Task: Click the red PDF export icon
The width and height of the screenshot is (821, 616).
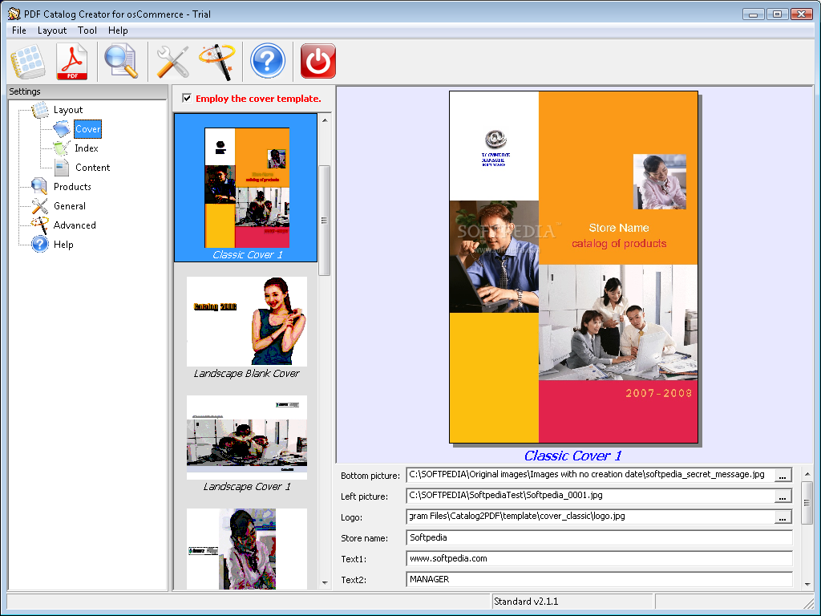Action: pyautogui.click(x=72, y=61)
